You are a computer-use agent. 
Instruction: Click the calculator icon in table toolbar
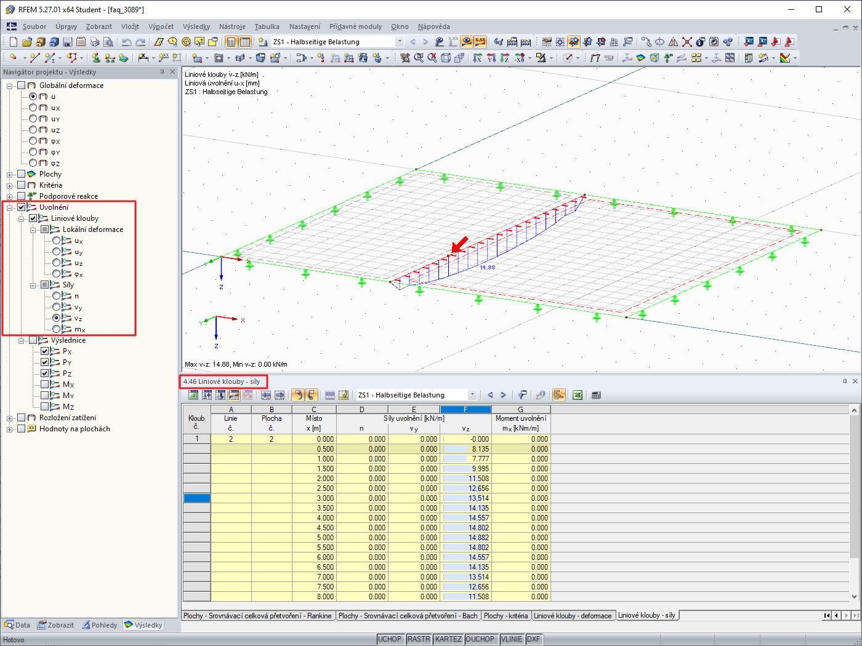click(x=596, y=395)
